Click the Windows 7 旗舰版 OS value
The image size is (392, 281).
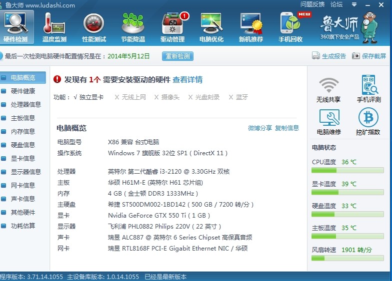(168, 153)
